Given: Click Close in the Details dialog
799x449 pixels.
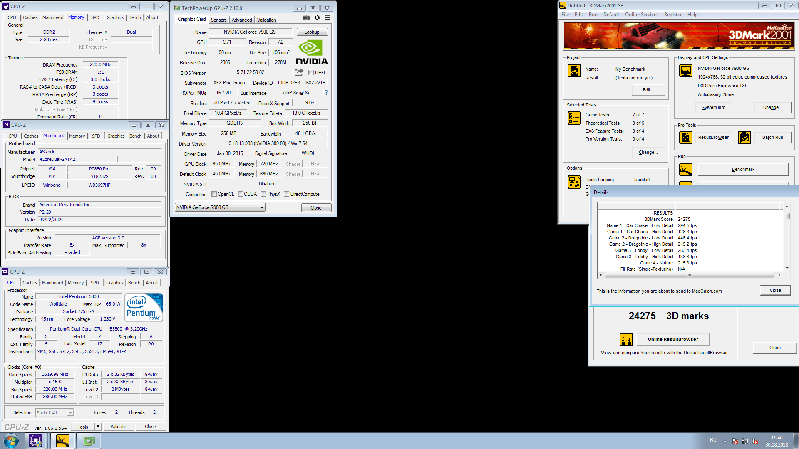Looking at the screenshot, I should click(x=775, y=290).
